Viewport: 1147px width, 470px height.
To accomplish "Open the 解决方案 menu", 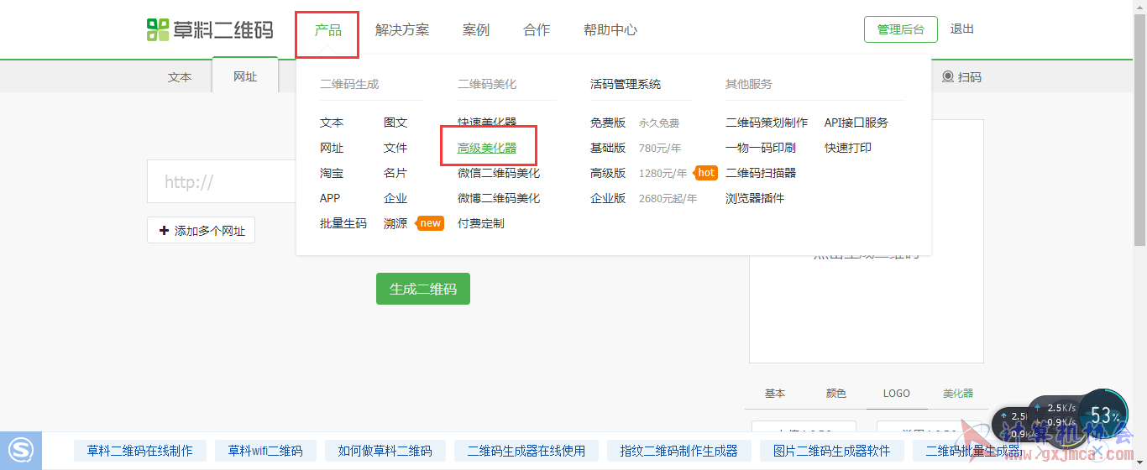I will pos(402,30).
